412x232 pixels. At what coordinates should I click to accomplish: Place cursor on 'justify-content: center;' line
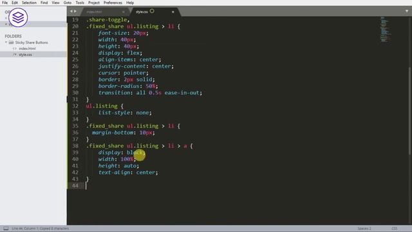[x=136, y=66]
